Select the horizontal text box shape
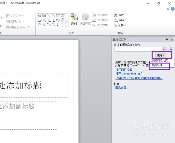 click(x=39, y=16)
